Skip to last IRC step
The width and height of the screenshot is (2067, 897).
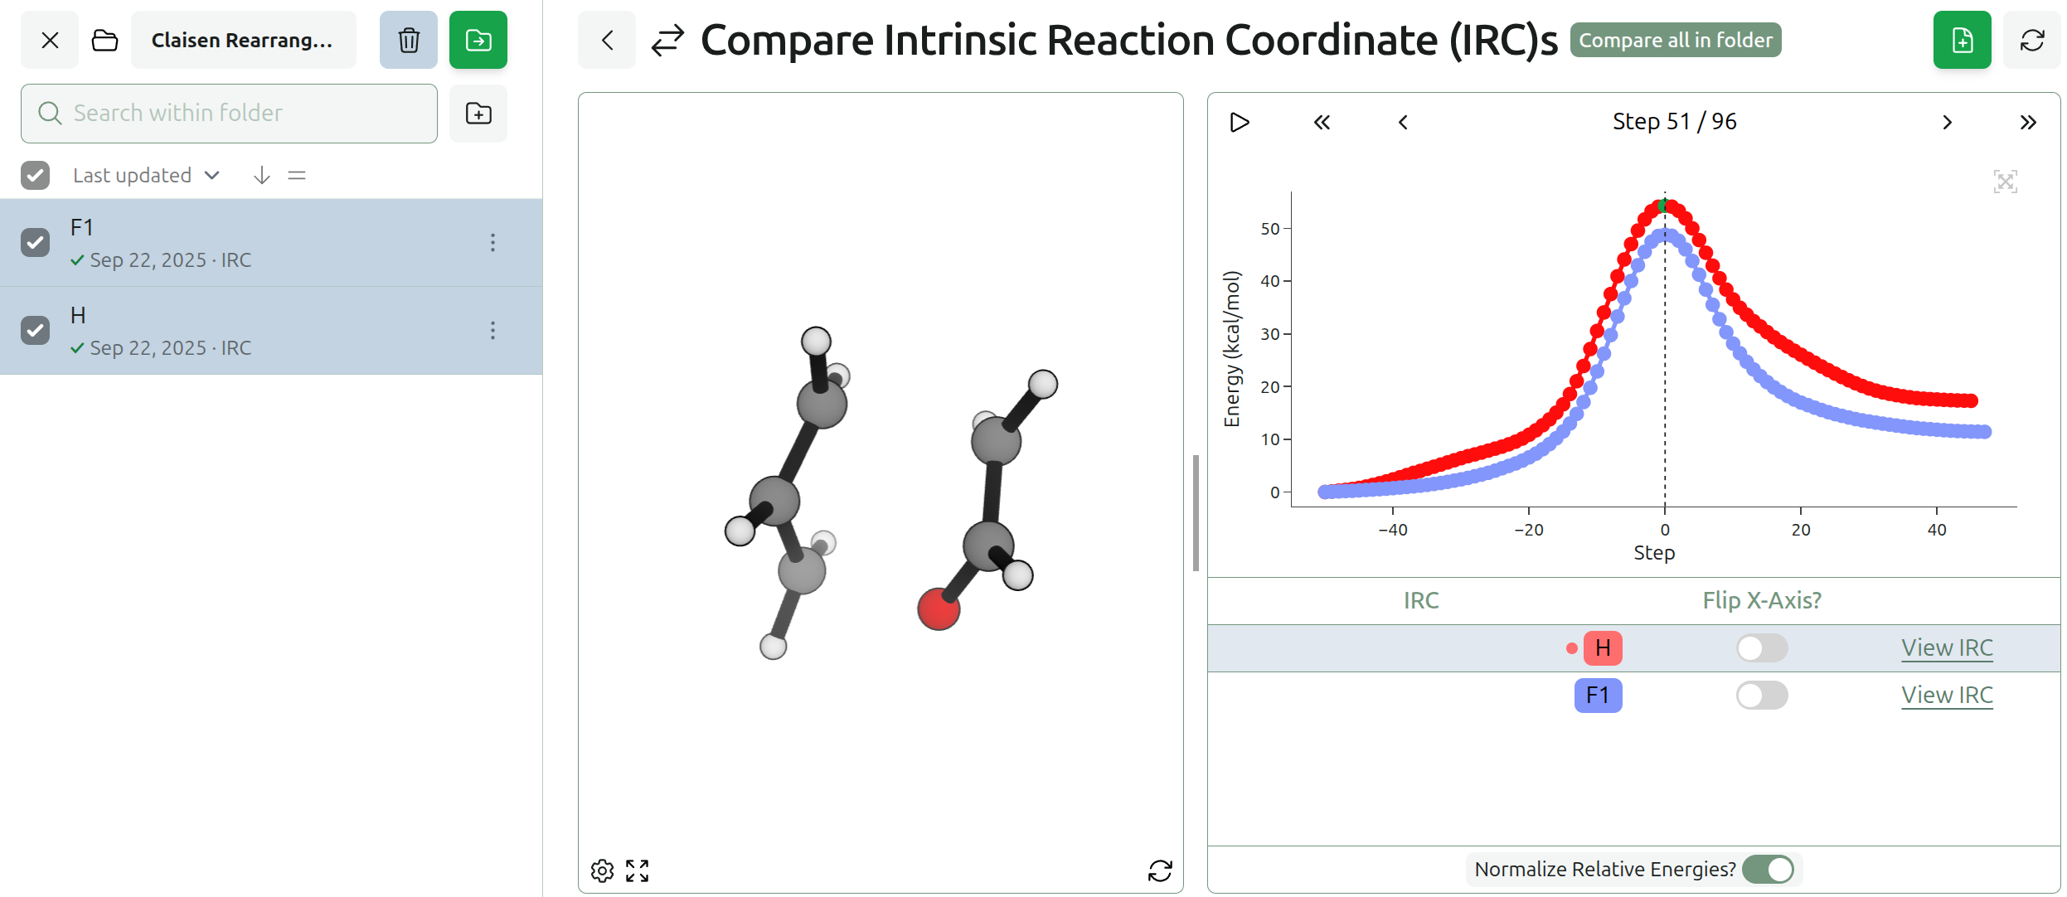(2027, 123)
